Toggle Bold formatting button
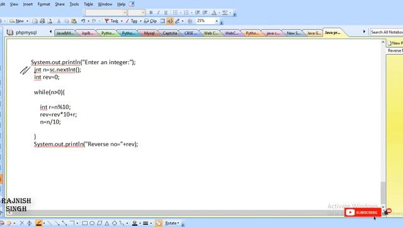The height and width of the screenshot is (227, 403). [151, 13]
